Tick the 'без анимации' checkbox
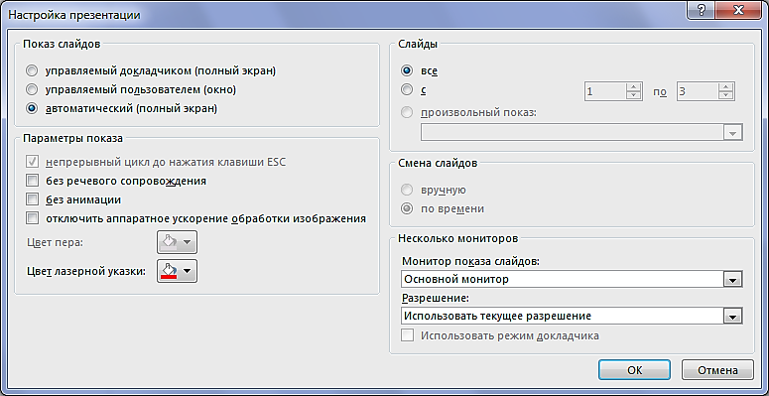This screenshot has height=396, width=769. click(x=33, y=199)
